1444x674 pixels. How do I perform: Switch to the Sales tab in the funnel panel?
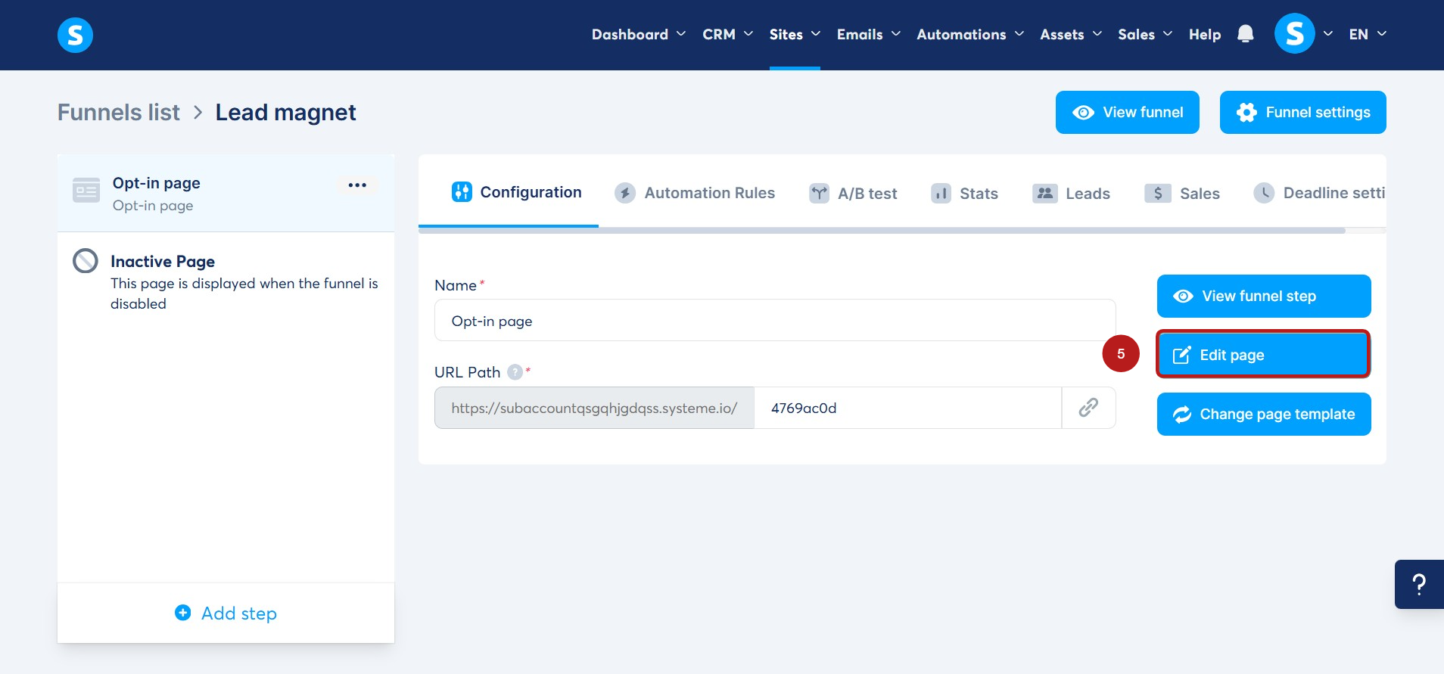point(1182,193)
